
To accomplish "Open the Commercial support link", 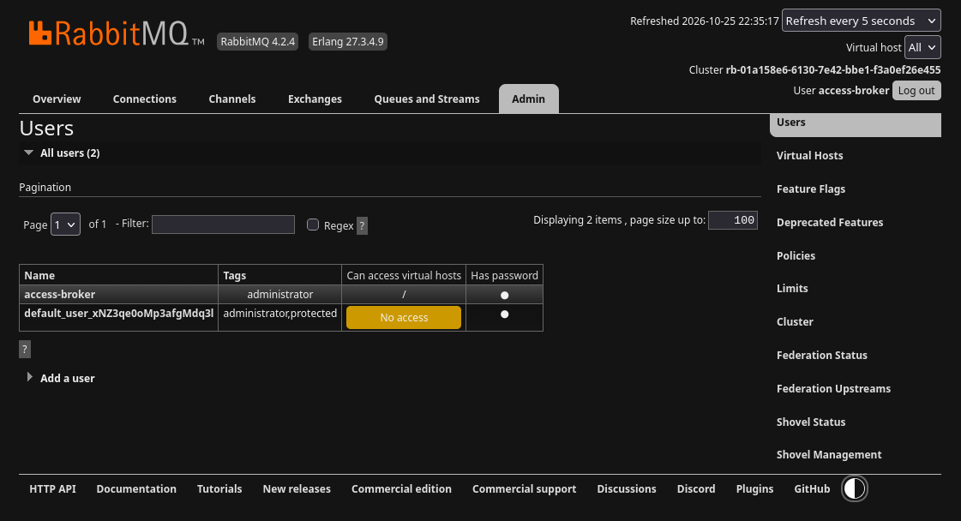I will tap(524, 488).
